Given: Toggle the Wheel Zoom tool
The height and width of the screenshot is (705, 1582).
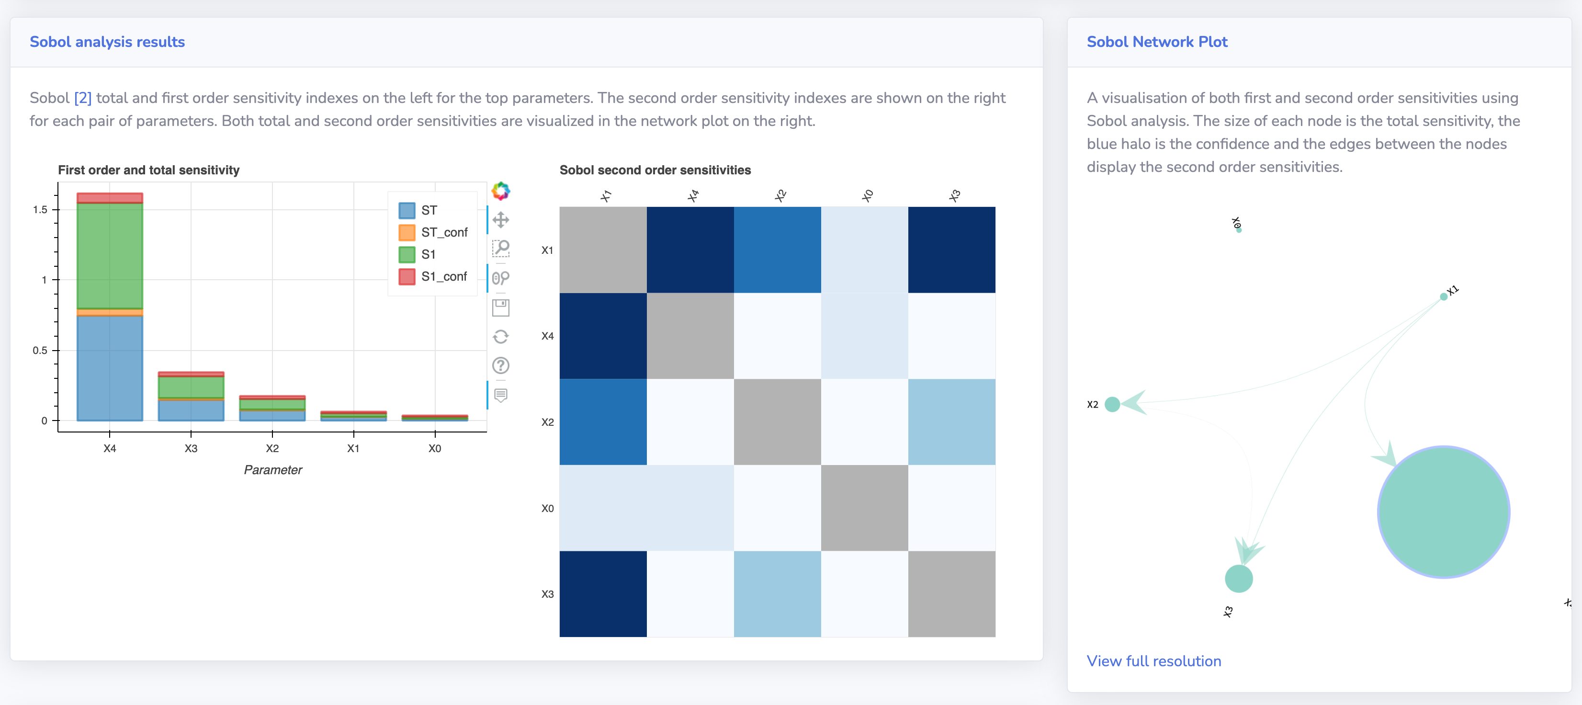Looking at the screenshot, I should (x=500, y=278).
